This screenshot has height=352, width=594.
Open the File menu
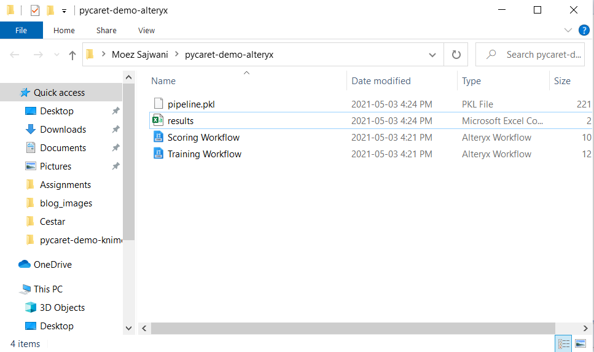[x=21, y=30]
